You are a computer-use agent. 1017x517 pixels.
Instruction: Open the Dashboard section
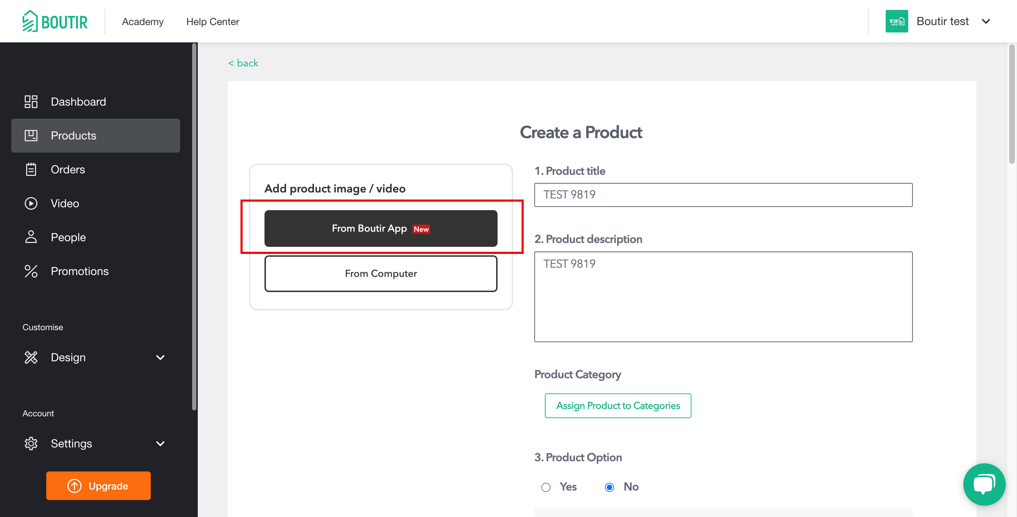pos(96,101)
